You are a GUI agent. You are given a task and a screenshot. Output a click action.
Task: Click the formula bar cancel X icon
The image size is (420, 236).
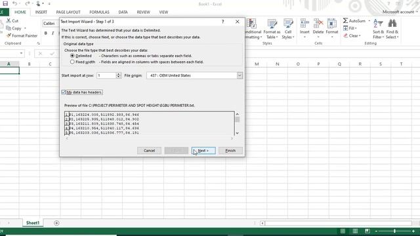pos(40,54)
